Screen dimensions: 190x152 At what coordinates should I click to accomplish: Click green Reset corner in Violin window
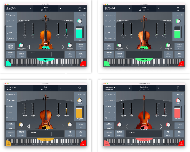[8, 64]
